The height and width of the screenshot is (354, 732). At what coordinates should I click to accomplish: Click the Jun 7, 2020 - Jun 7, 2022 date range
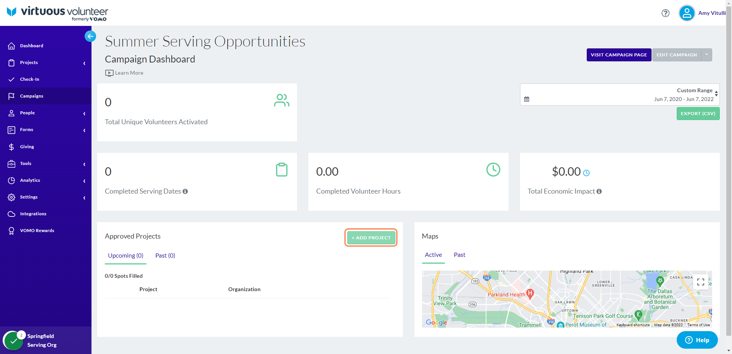point(684,99)
